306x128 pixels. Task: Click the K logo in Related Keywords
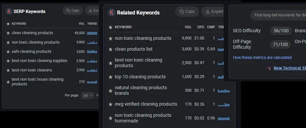coord(111,13)
